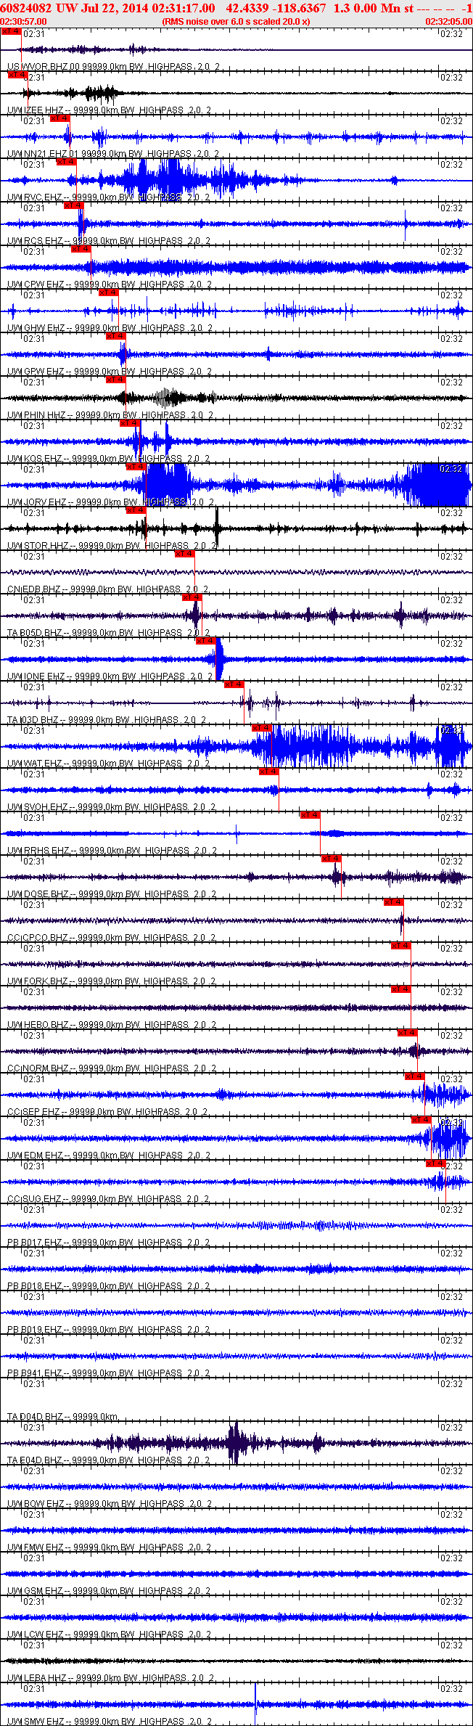Select the PB B018 EHZ station label

coord(109,1286)
